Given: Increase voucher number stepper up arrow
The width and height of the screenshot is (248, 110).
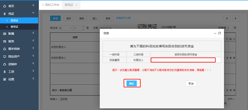Looking at the screenshot, I should point(83,27).
